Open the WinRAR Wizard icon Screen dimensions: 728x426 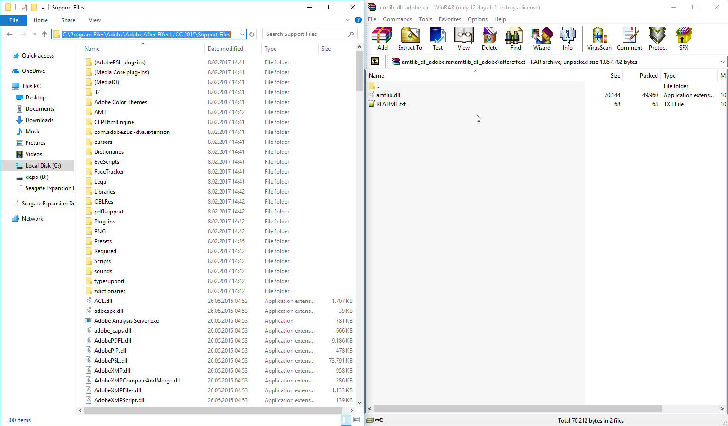pos(542,38)
